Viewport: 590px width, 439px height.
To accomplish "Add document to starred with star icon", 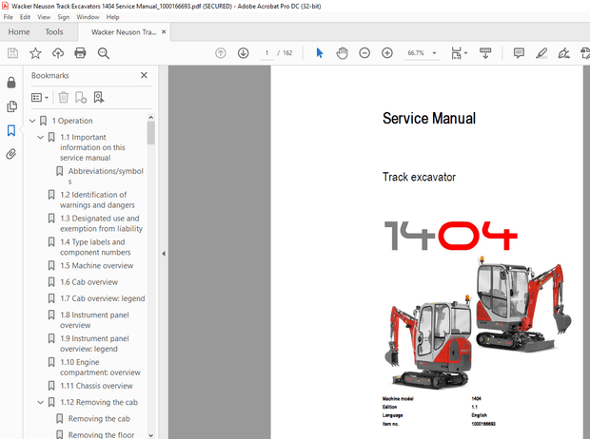I will point(35,53).
